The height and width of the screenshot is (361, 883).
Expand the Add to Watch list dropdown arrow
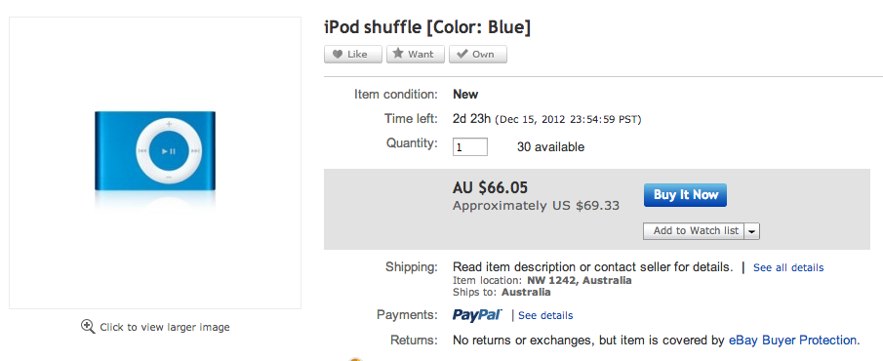point(752,231)
